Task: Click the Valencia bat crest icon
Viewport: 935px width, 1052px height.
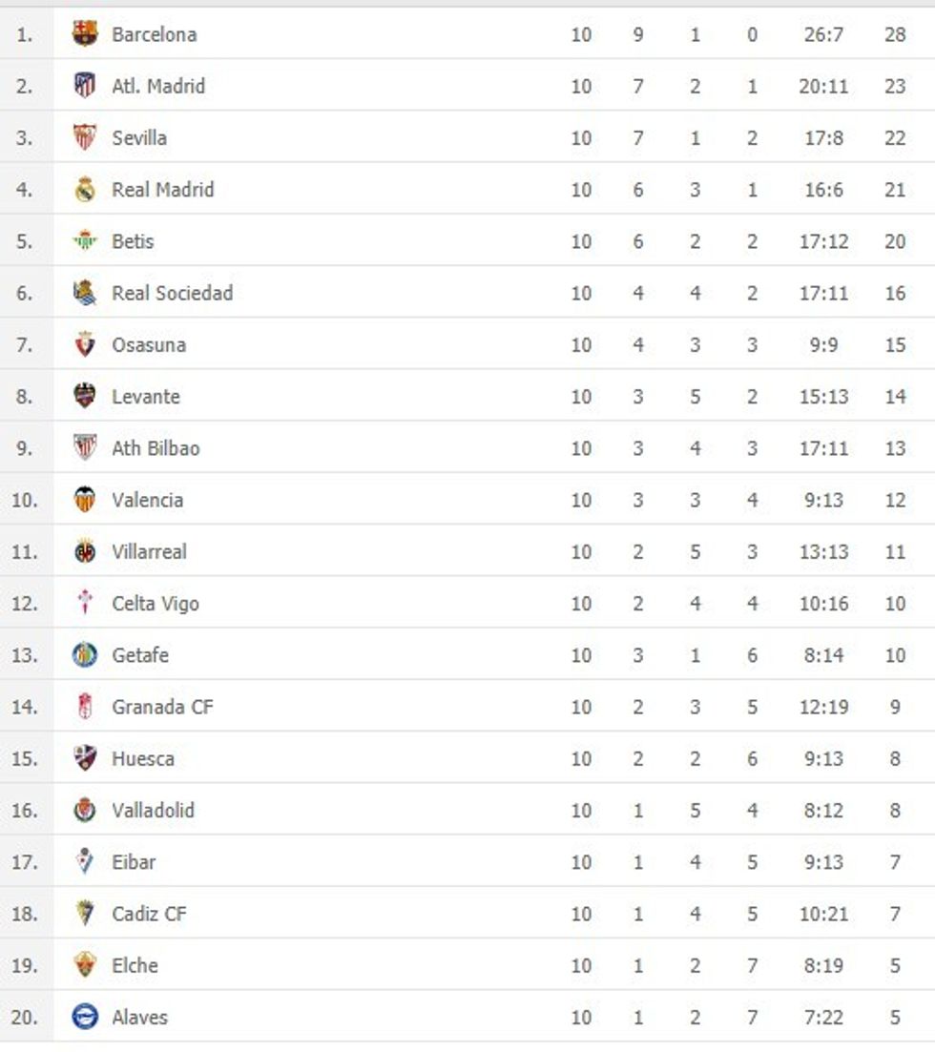Action: [85, 500]
